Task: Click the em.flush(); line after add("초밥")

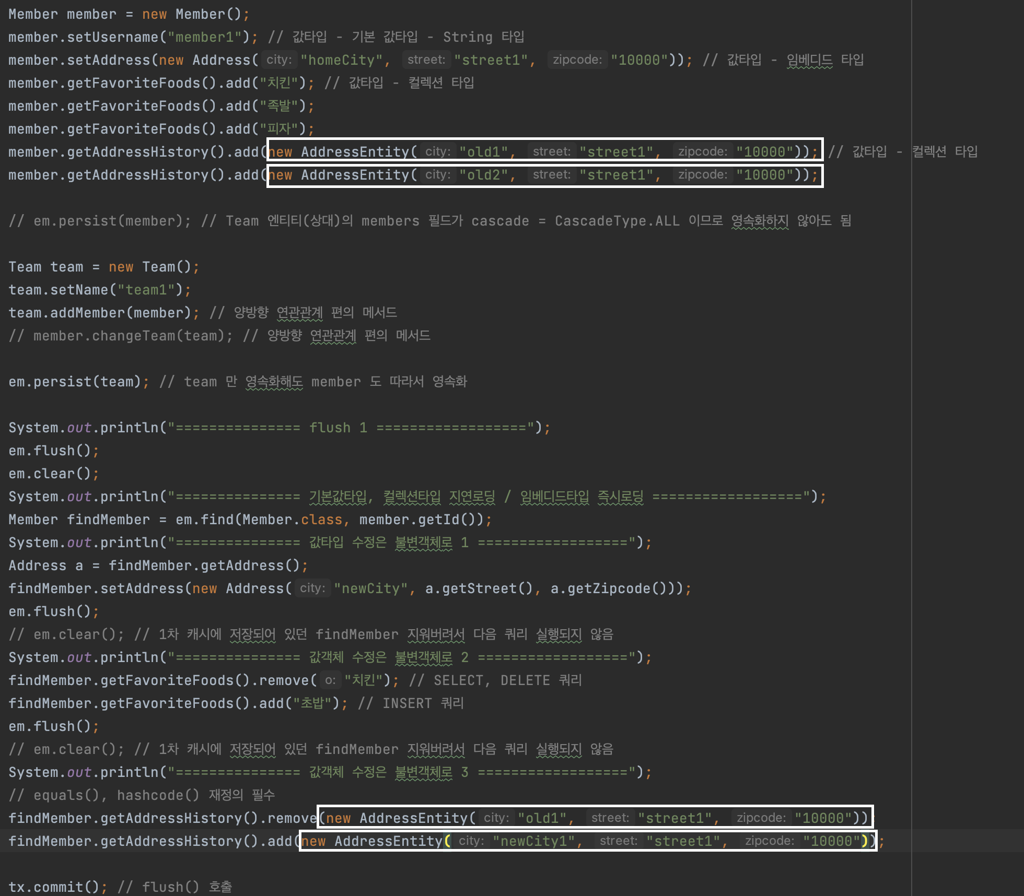Action: (x=54, y=726)
